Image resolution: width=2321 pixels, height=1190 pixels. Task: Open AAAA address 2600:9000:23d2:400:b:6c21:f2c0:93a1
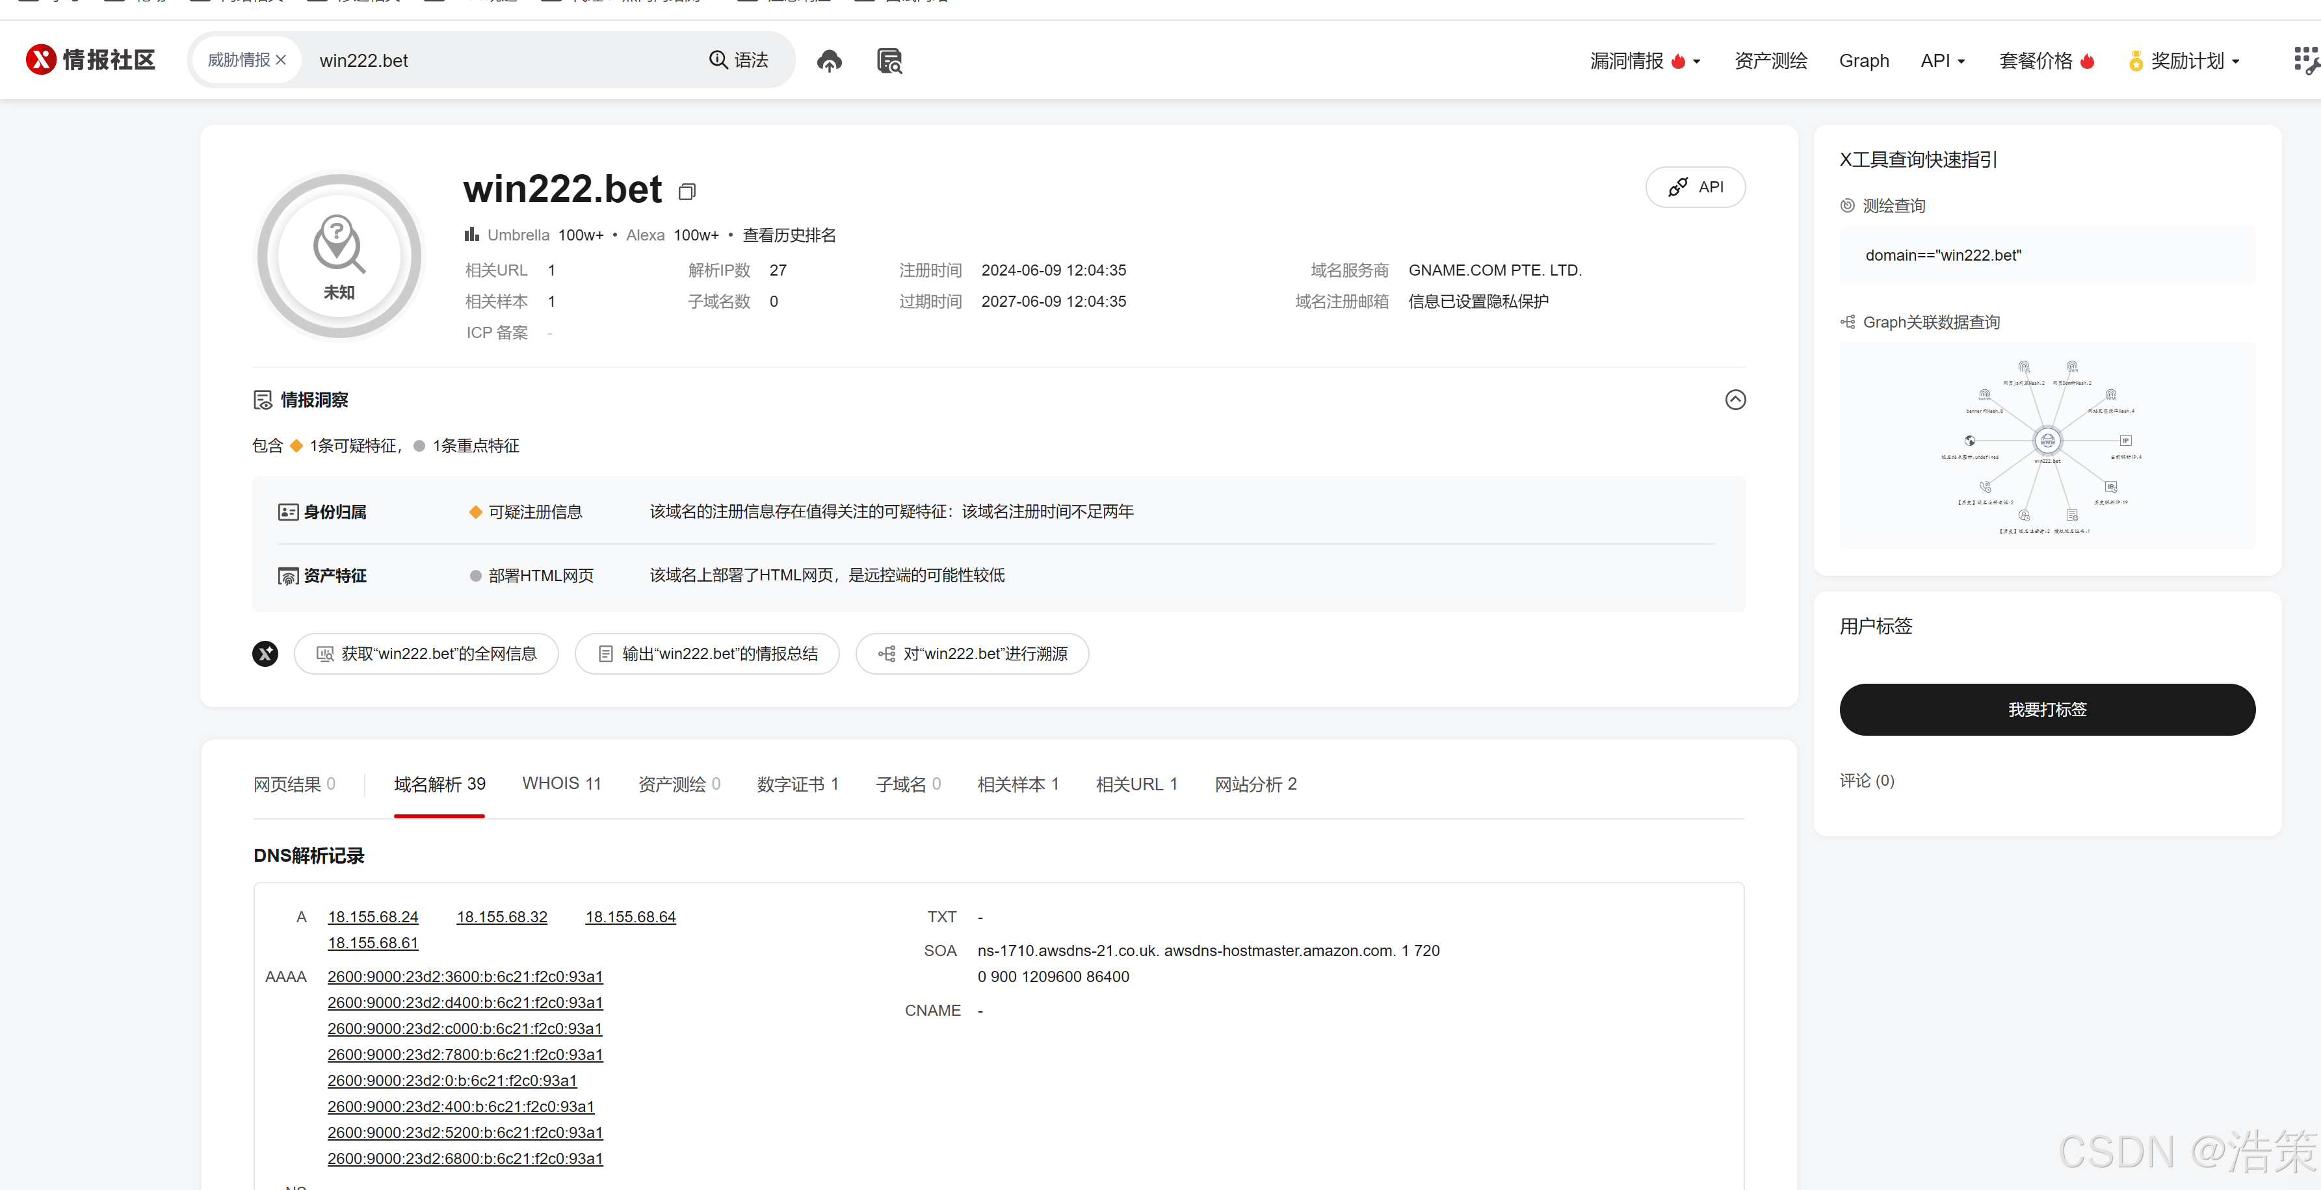(x=460, y=1106)
